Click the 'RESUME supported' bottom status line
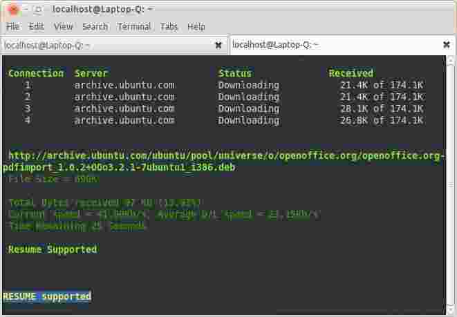 tap(47, 296)
